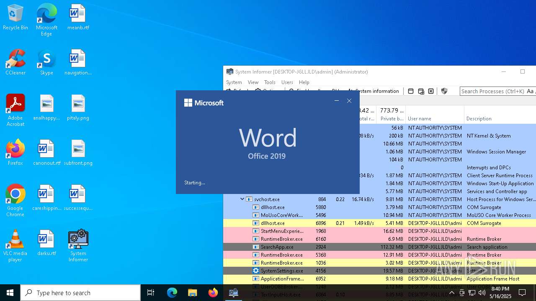536x301 pixels.
Task: Switch to System Informer taskbar button
Action: click(234, 293)
